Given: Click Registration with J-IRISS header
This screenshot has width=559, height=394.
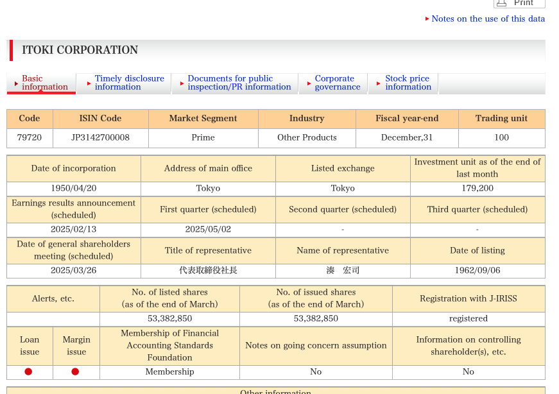Looking at the screenshot, I should [469, 299].
